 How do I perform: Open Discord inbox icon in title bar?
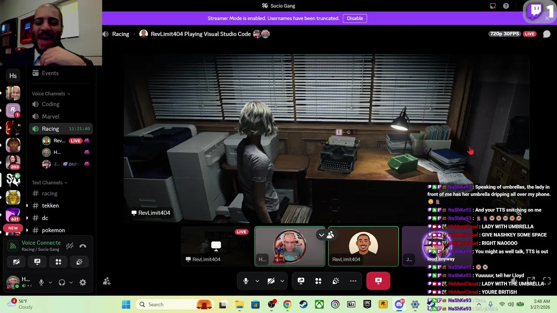click(493, 6)
